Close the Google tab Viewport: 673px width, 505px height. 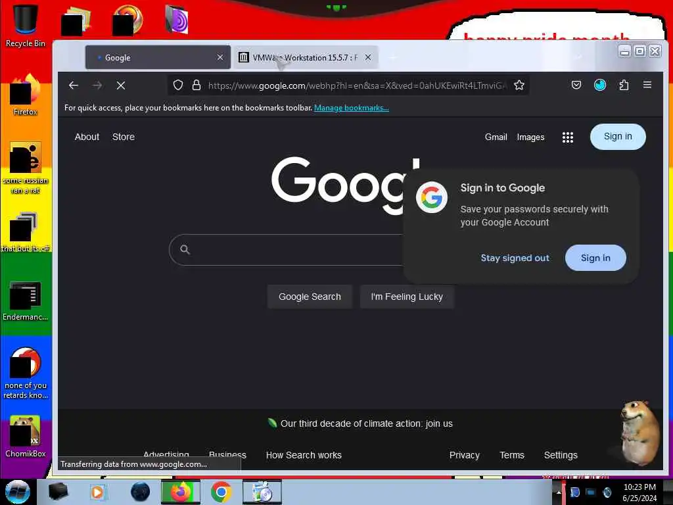click(220, 57)
